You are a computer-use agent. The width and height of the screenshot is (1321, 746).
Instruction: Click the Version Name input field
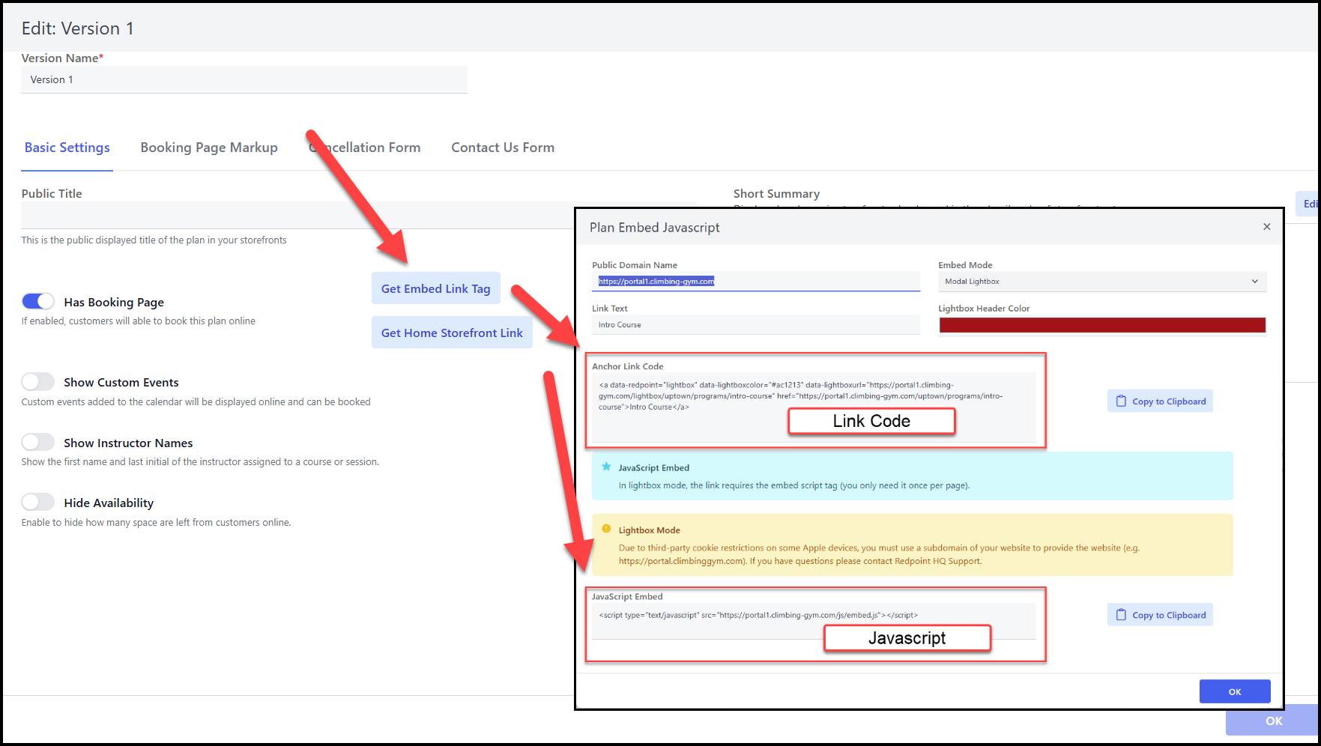(x=244, y=79)
